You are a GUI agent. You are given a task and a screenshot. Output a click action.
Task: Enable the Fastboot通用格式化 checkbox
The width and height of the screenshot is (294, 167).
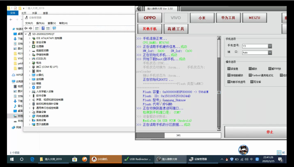pos(250,75)
